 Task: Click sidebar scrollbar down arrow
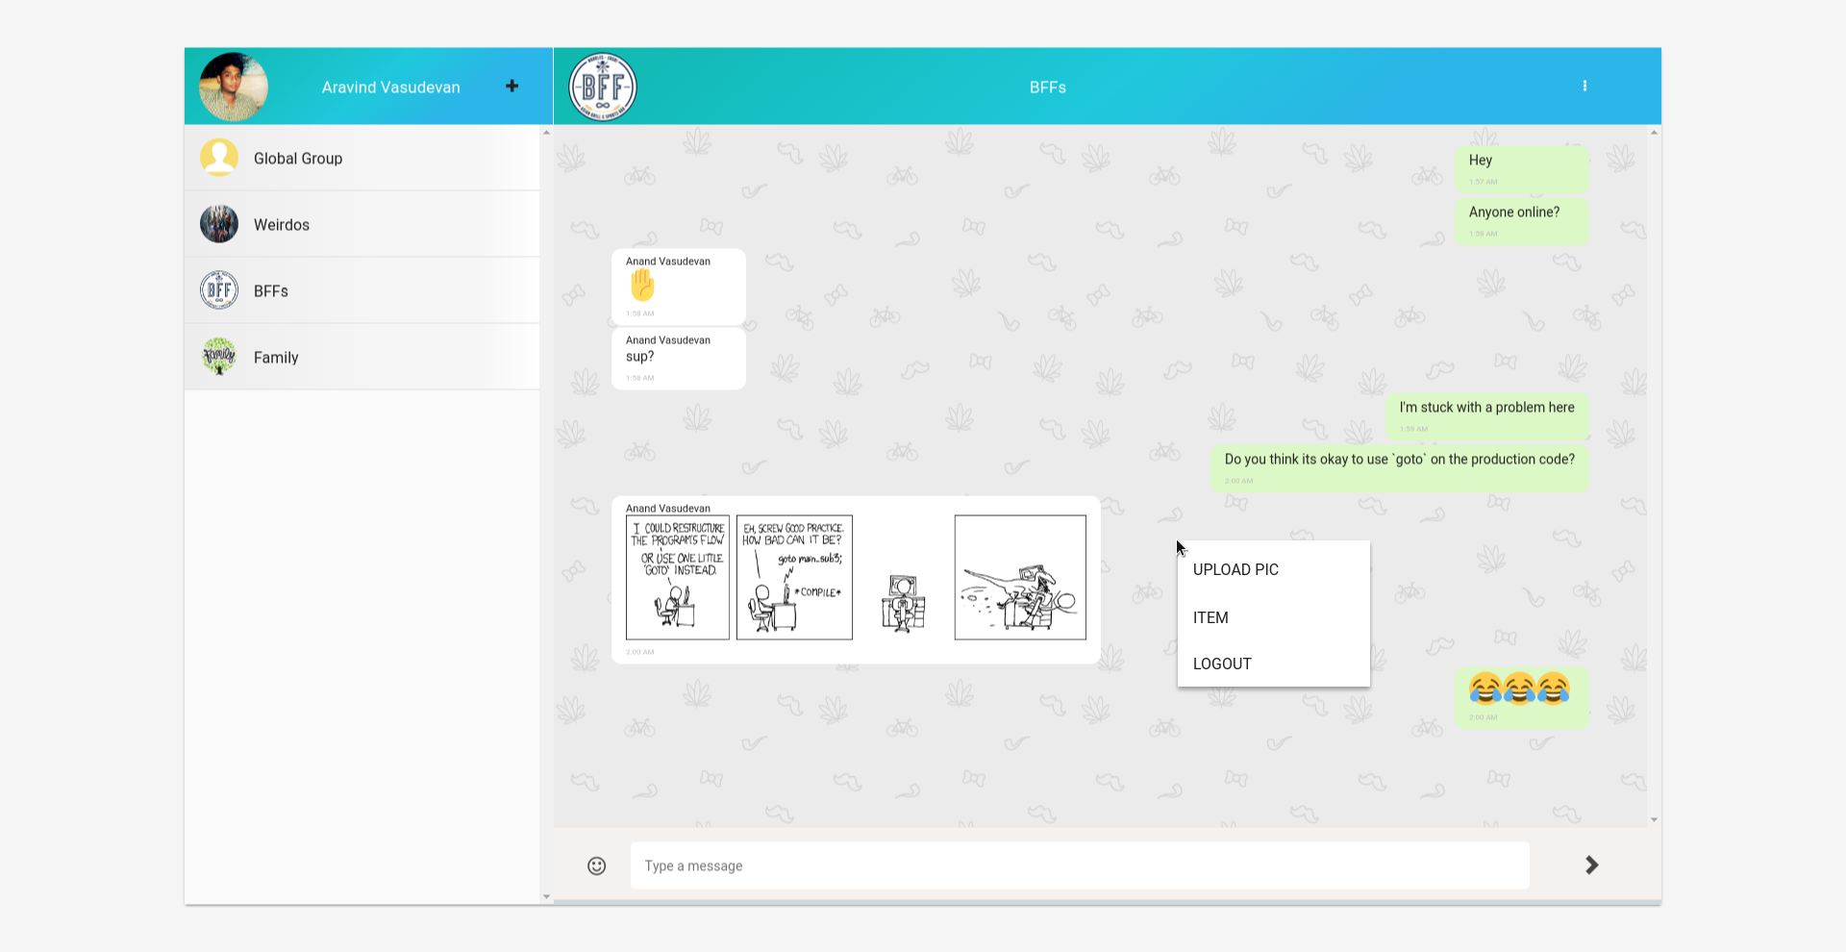click(546, 897)
